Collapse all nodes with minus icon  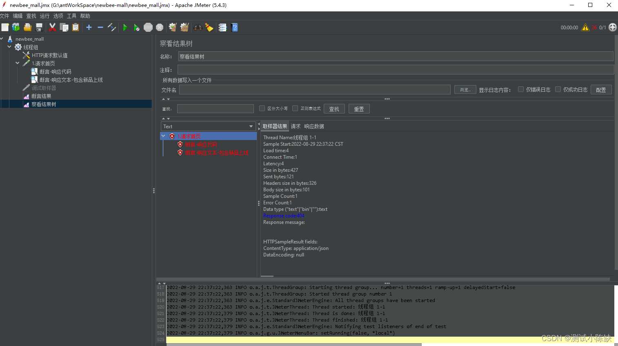point(100,27)
